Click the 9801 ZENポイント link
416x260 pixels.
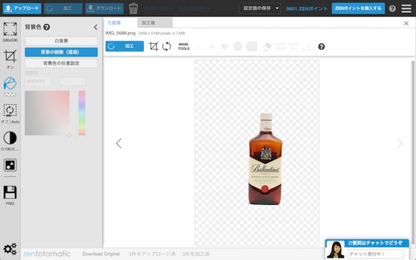pyautogui.click(x=307, y=8)
